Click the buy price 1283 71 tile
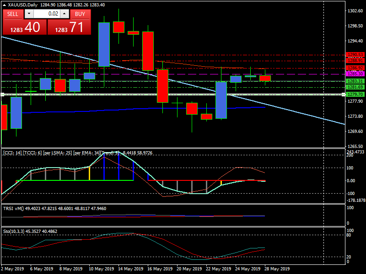Image resolution: width=366 pixels, height=274 pixels. 69,27
